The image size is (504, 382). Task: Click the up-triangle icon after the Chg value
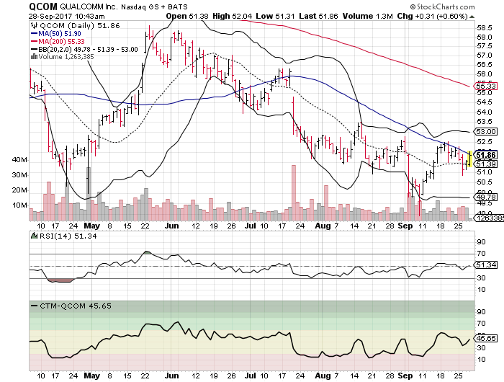tap(472, 17)
